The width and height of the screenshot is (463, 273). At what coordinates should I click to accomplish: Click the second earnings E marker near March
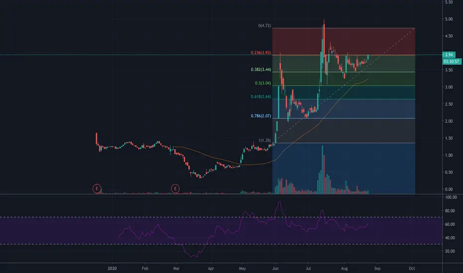point(175,188)
